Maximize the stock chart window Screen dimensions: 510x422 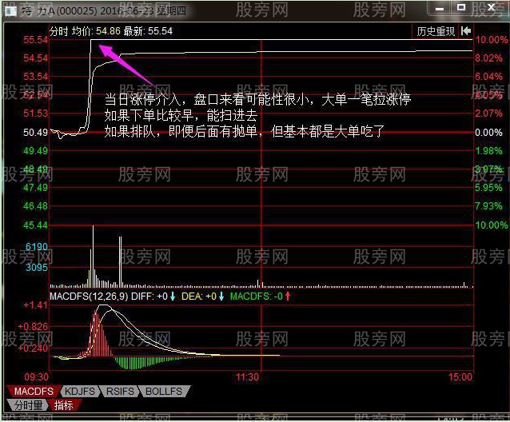pyautogui.click(x=461, y=8)
